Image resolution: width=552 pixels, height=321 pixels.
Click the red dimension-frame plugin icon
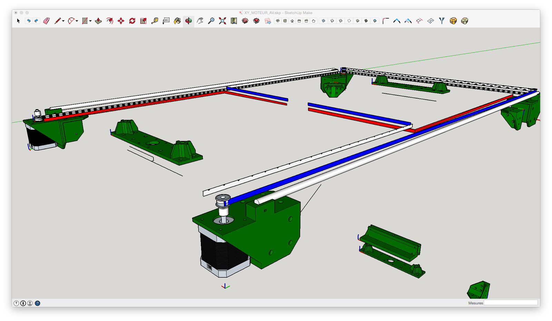click(x=419, y=21)
